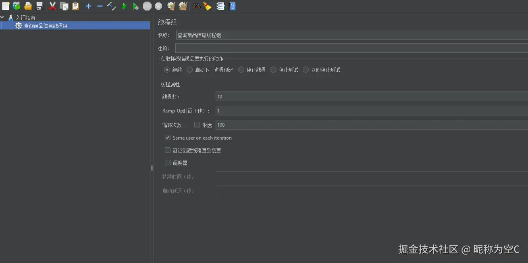Collapse all nodes with the minus icon
The width and height of the screenshot is (528, 263).
tap(100, 6)
